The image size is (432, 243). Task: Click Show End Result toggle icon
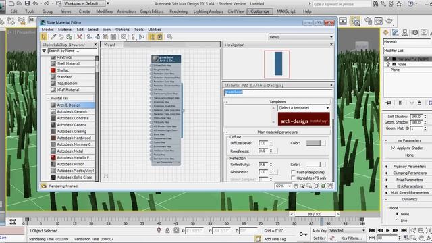tap(400, 103)
